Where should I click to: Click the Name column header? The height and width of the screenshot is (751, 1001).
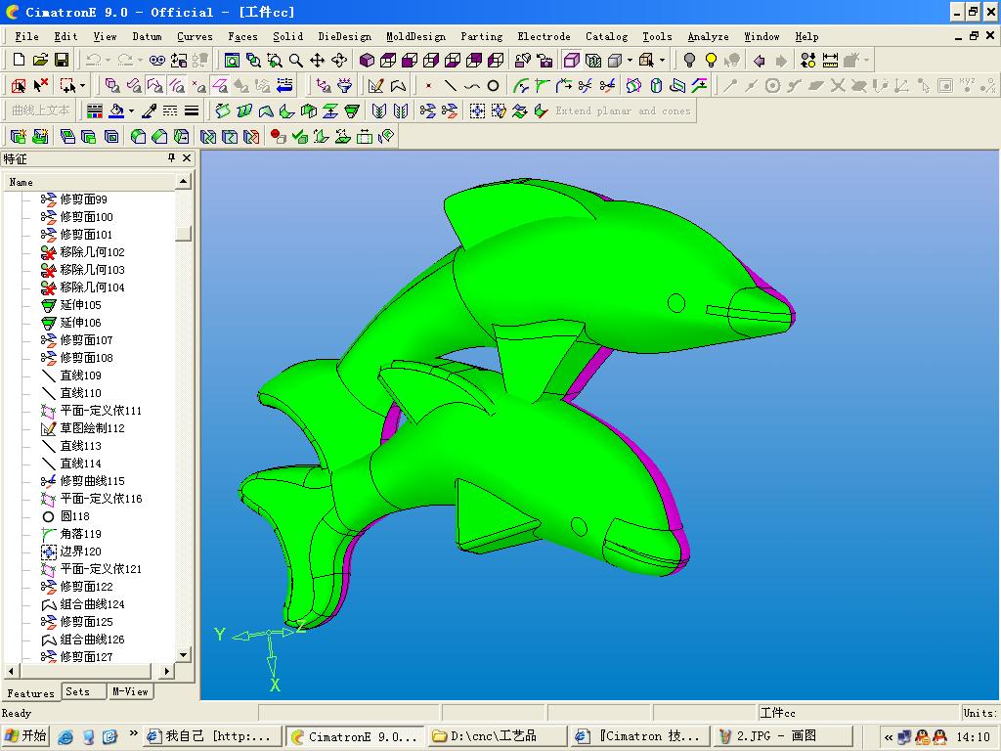pyautogui.click(x=89, y=182)
